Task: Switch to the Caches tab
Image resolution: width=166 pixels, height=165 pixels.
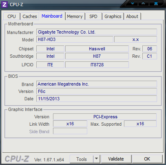Action: tap(30, 16)
